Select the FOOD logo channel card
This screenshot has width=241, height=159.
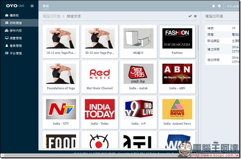(61, 139)
